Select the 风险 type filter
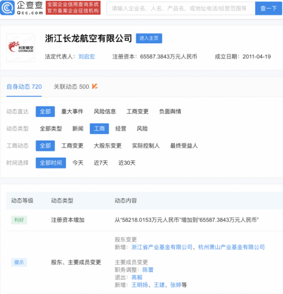This screenshot has height=294, width=283. [x=142, y=129]
